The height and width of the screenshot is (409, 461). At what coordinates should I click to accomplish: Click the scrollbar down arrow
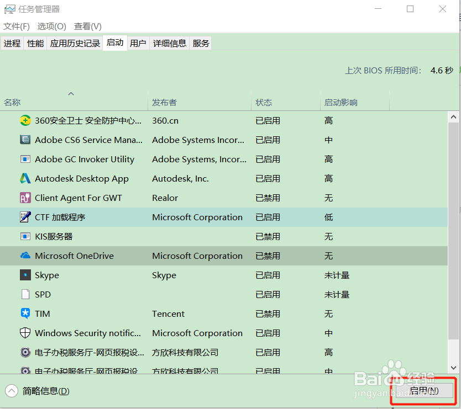pyautogui.click(x=453, y=368)
